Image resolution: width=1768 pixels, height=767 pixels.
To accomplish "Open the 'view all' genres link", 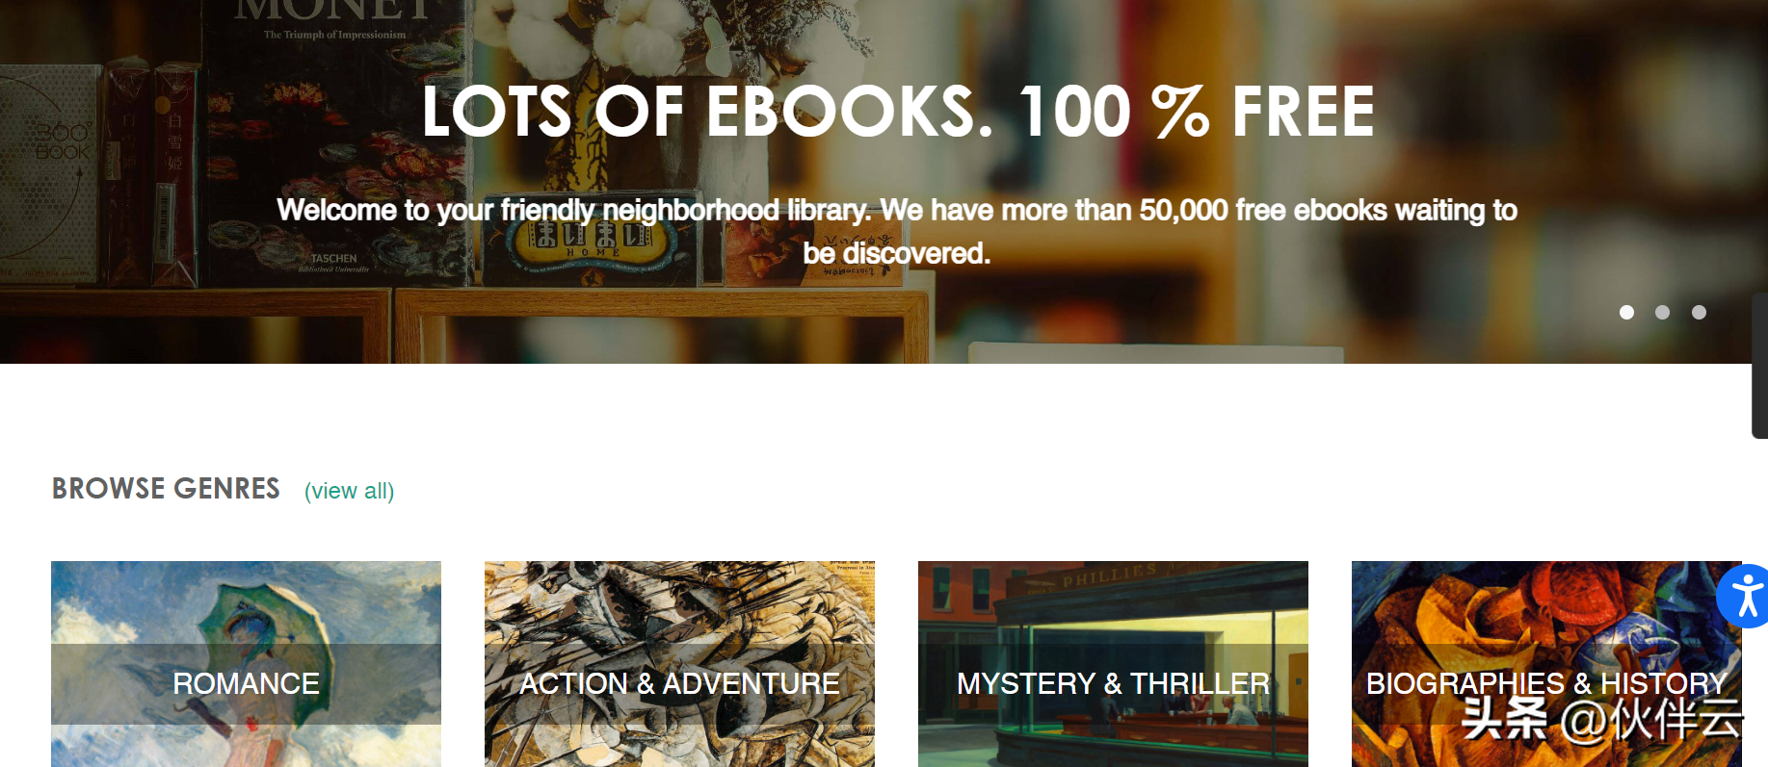I will coord(349,491).
